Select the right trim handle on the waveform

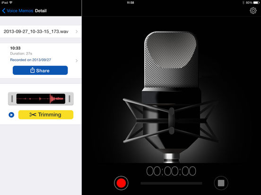(x=70, y=98)
